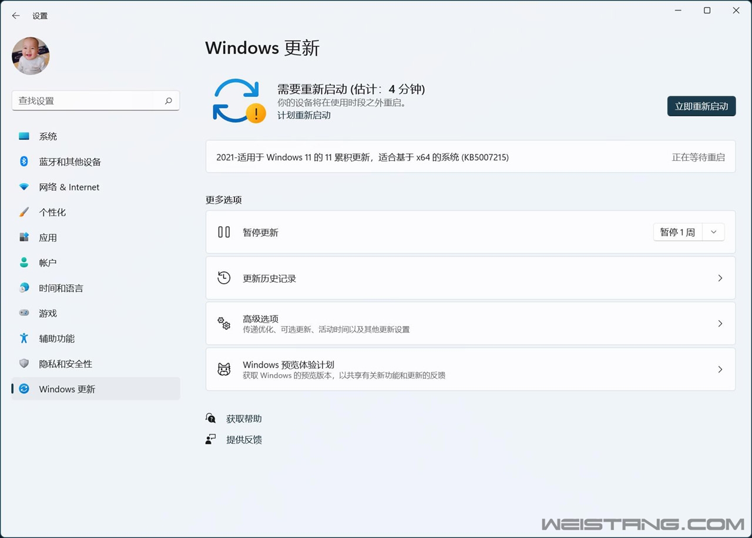The height and width of the screenshot is (538, 752).
Task: Minimize the Settings window
Action: [679, 11]
